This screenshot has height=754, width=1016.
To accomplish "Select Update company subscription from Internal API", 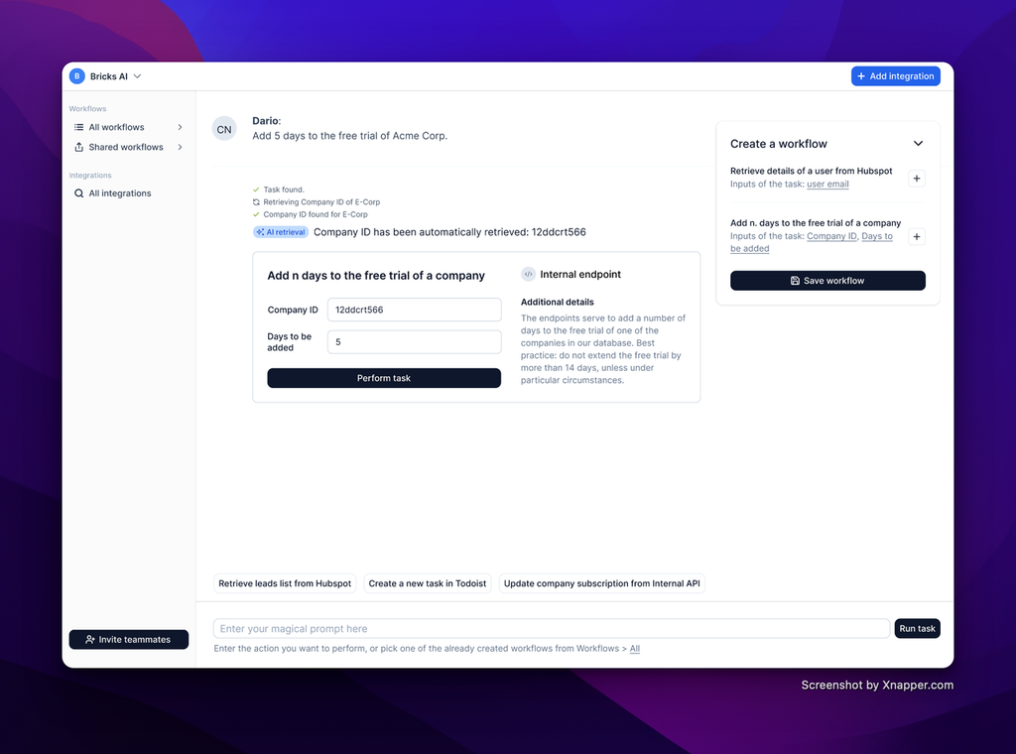I will point(601,583).
